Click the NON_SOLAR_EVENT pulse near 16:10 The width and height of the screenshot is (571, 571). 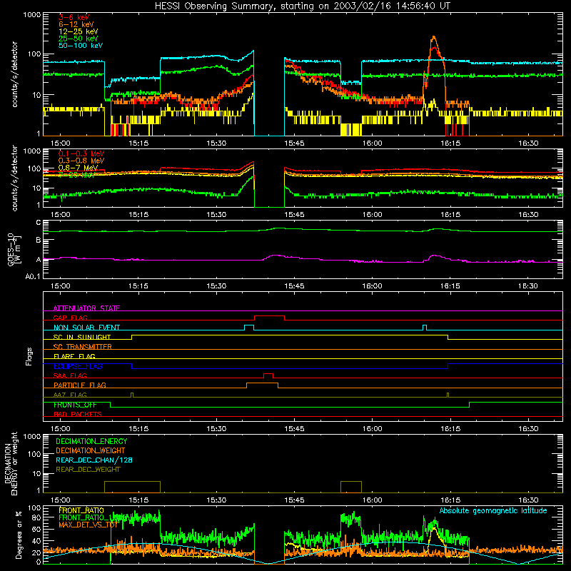(x=425, y=326)
